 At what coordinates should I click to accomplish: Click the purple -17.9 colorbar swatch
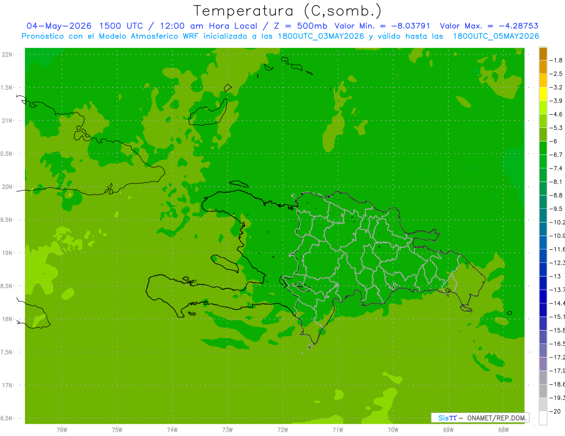pos(543,364)
